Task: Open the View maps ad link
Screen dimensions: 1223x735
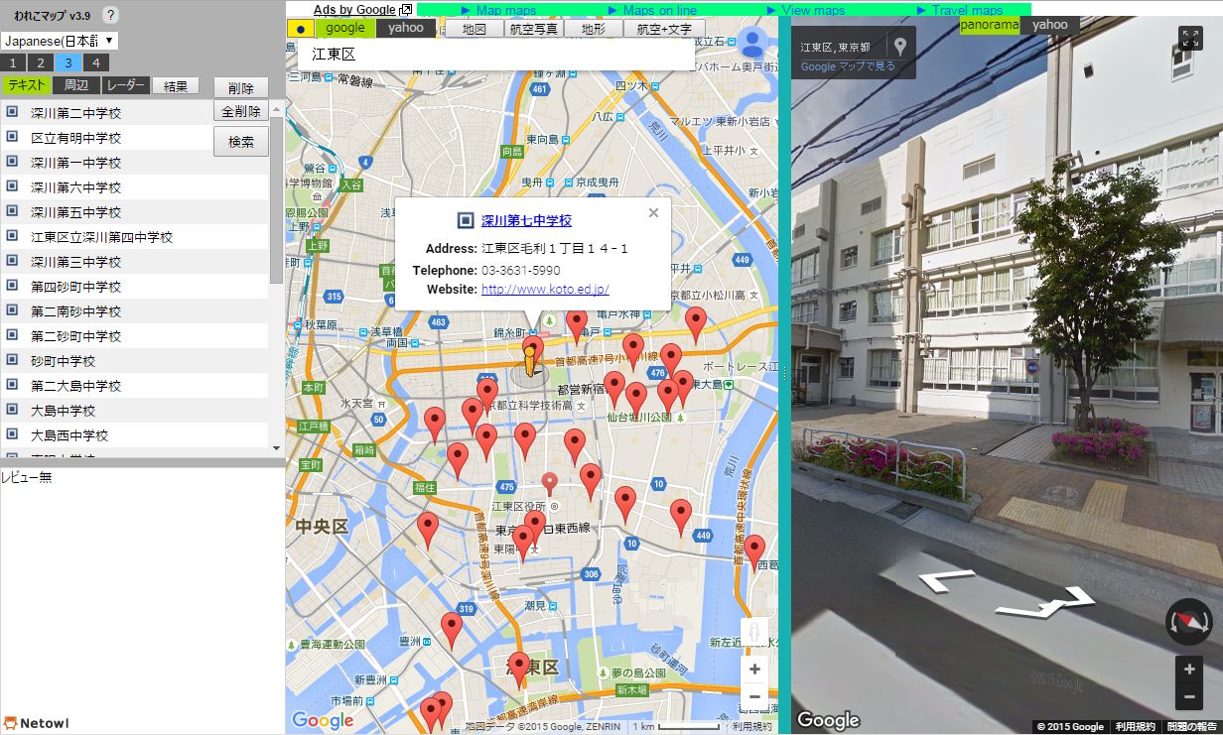Action: point(813,10)
